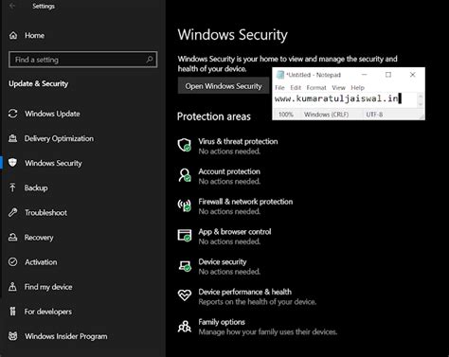449x357 pixels.
Task: Click Notepad vertical scrollbar down arrow
Action: tap(421, 104)
